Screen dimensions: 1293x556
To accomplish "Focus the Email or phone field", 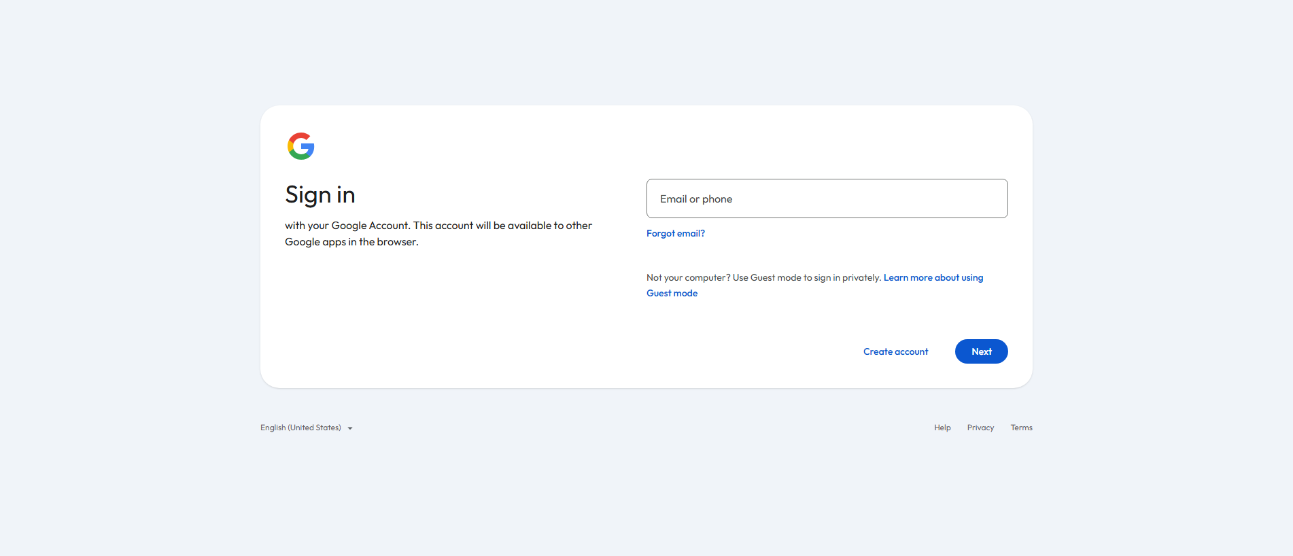I will coord(827,198).
